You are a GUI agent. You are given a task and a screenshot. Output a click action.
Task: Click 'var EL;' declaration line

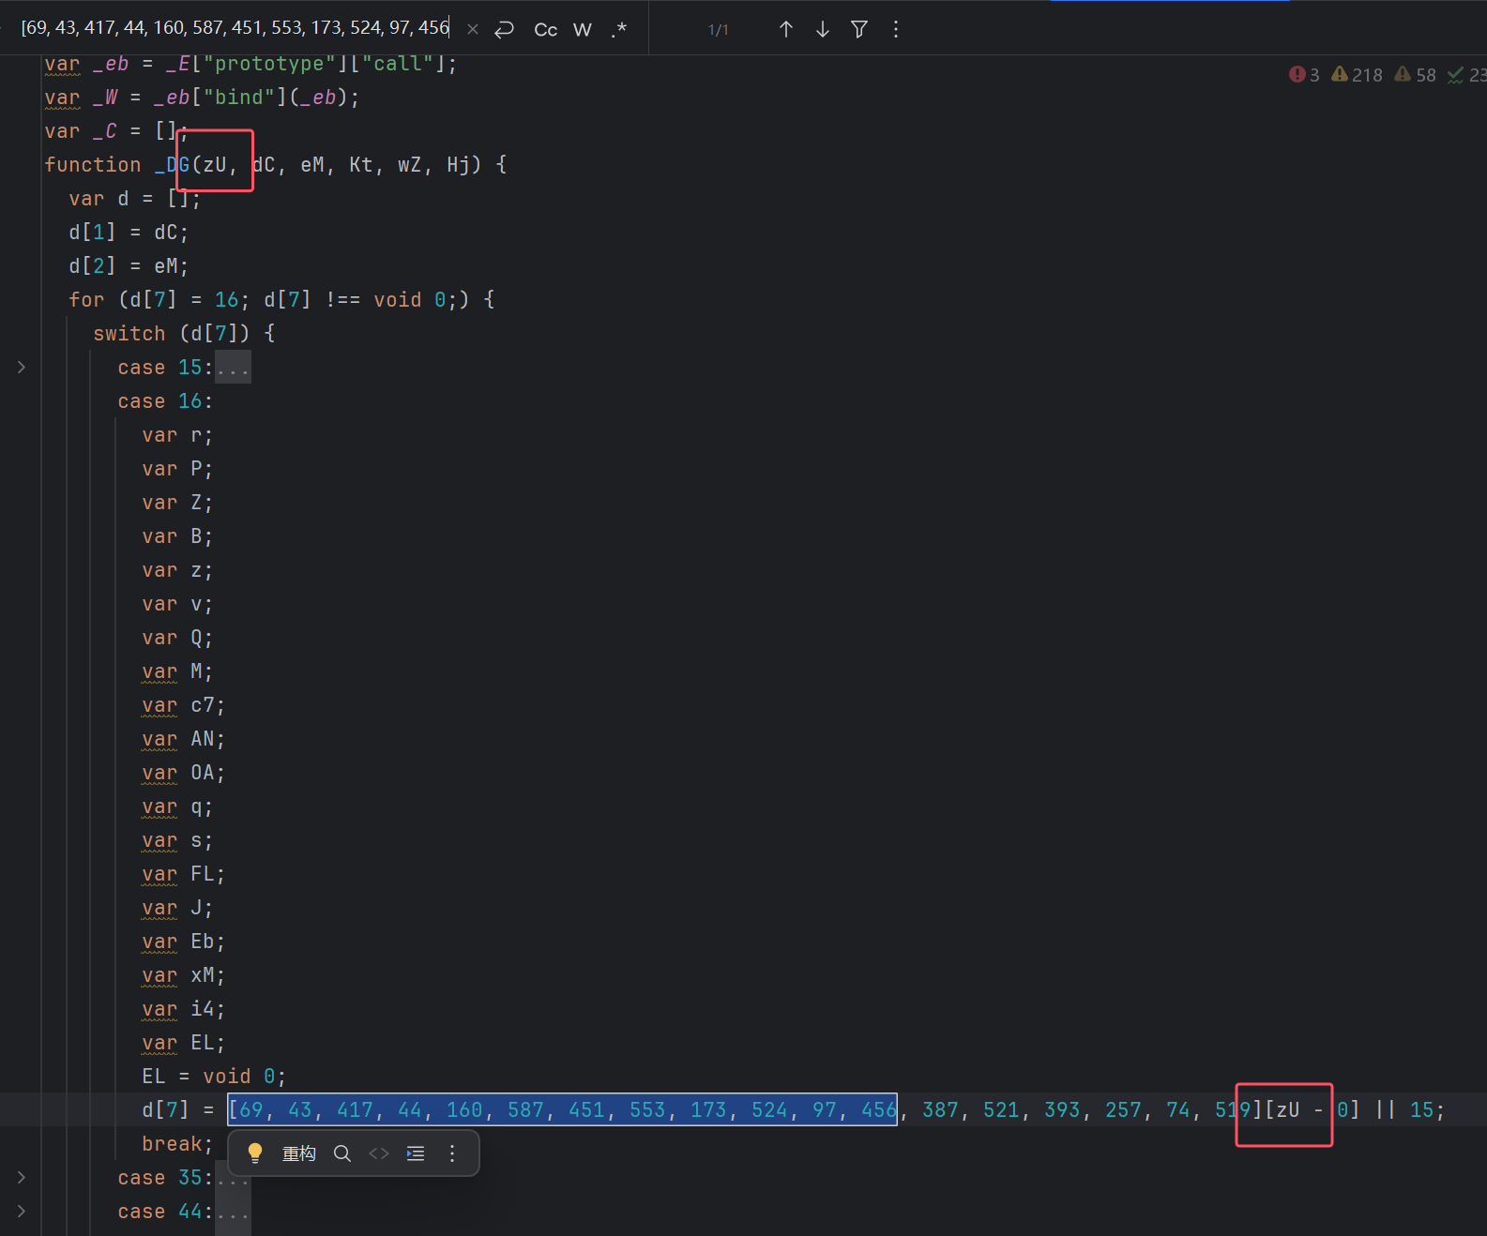[184, 1043]
